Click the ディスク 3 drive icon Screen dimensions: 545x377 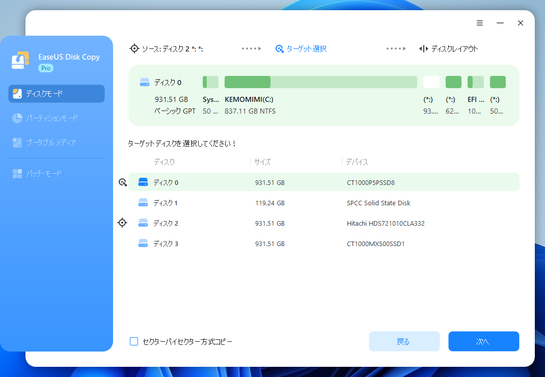[143, 244]
